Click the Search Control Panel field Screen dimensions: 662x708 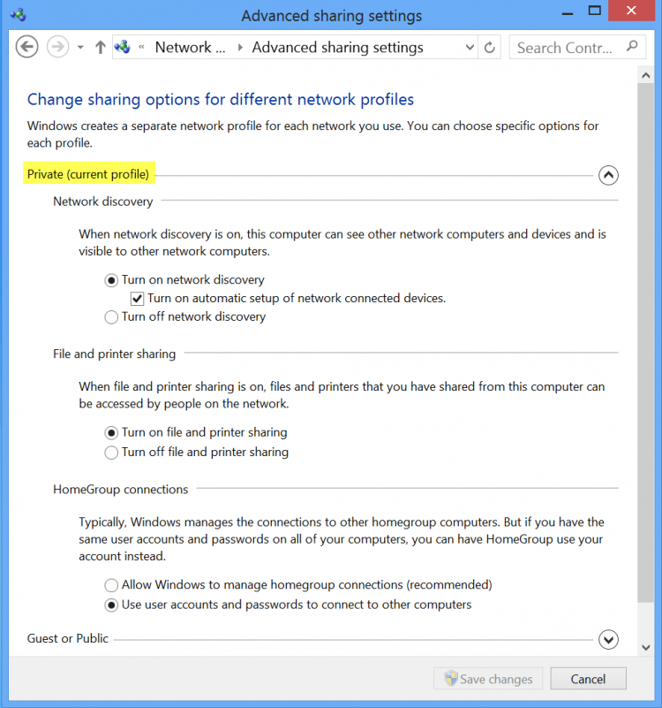(x=577, y=47)
